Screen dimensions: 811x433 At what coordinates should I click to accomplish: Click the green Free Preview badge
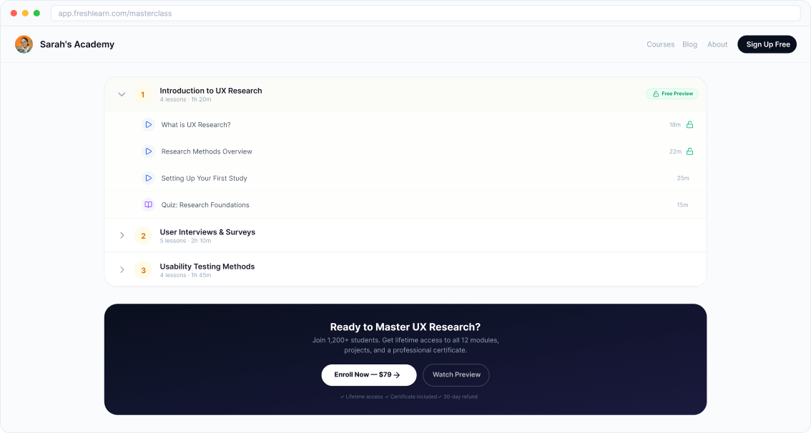[672, 94]
